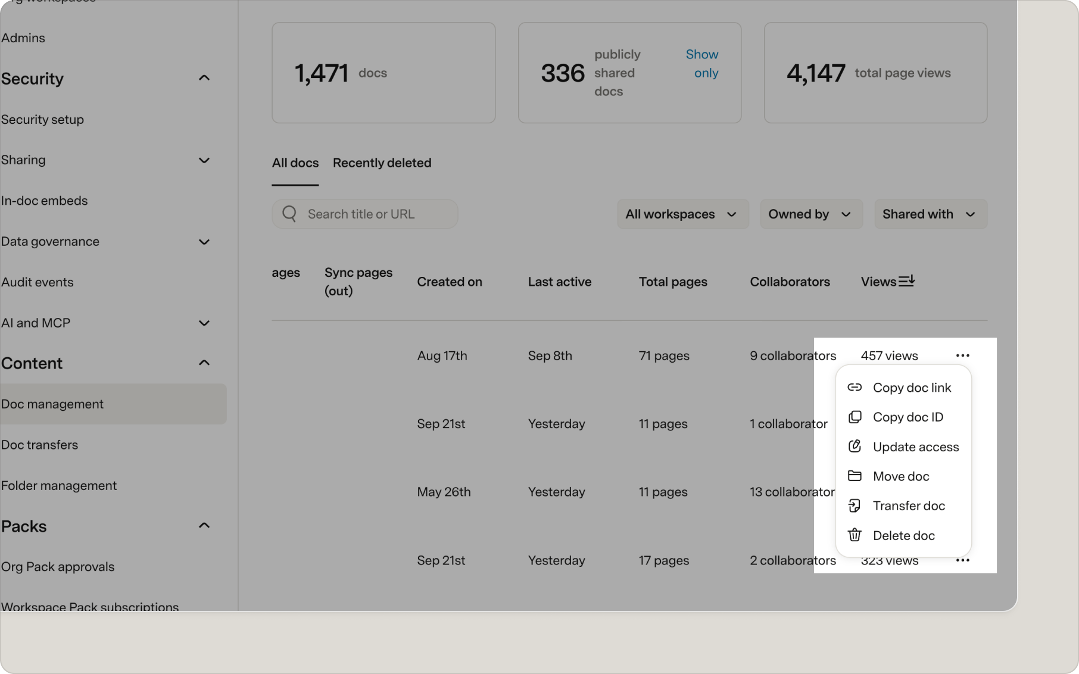The height and width of the screenshot is (674, 1079).
Task: Open the Shared with filter dropdown
Action: click(x=930, y=214)
